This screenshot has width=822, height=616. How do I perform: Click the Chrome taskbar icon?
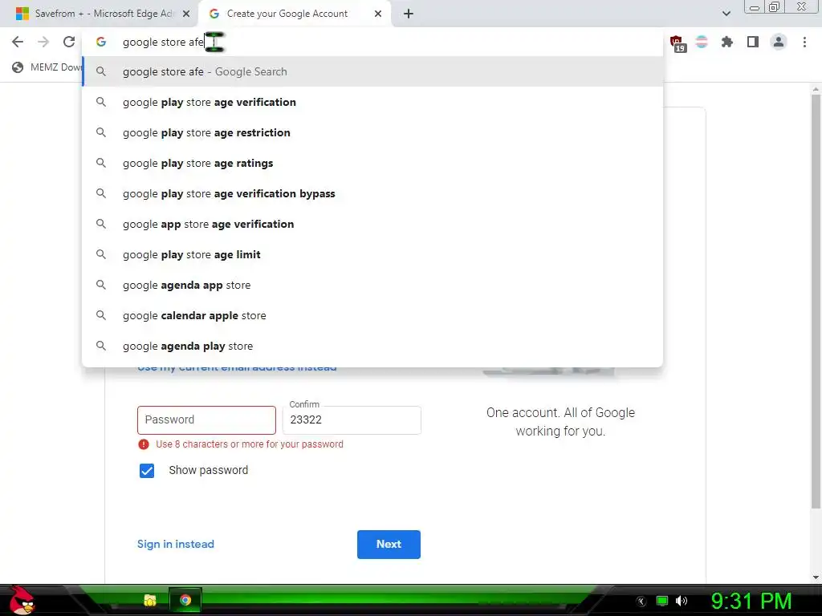coord(185,600)
